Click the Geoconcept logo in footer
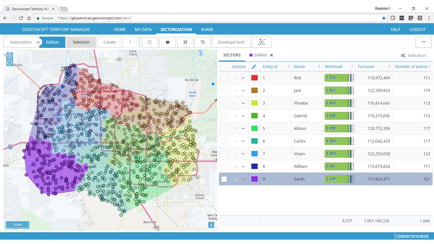Image resolution: width=434 pixels, height=244 pixels. coord(411,236)
